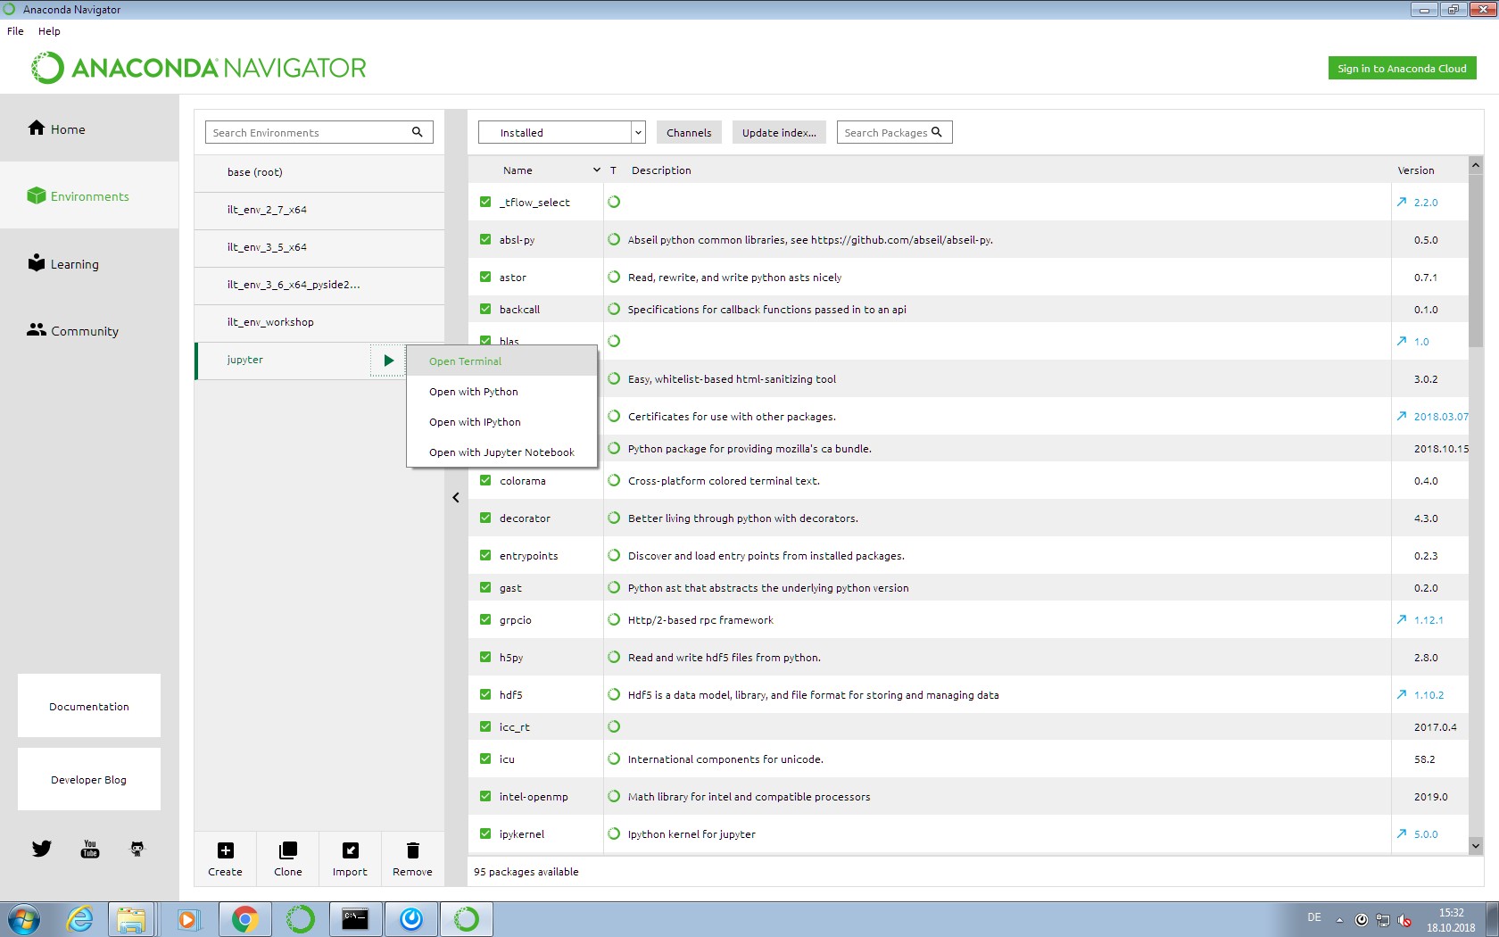Click update arrow for ipykernel 5.0.0
This screenshot has height=937, width=1499.
(x=1402, y=833)
